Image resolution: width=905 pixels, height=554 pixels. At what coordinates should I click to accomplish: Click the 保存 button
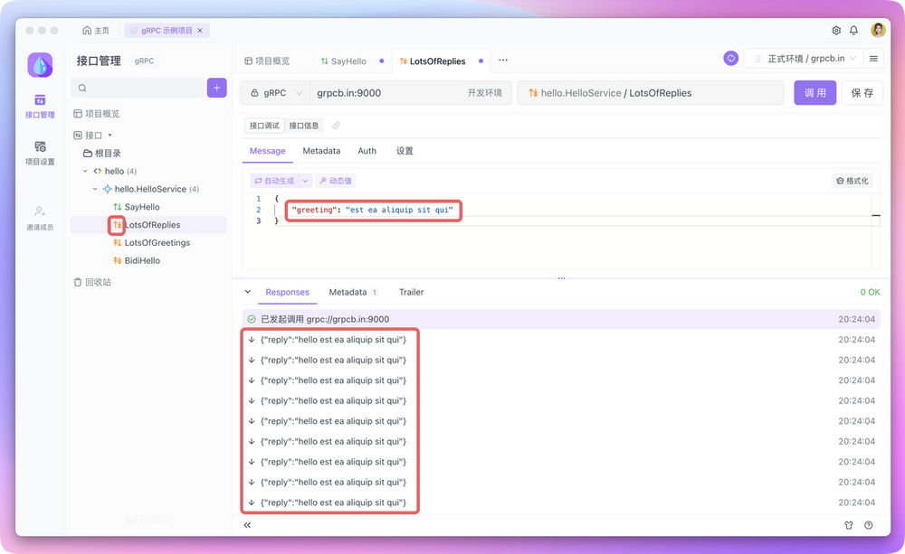862,92
